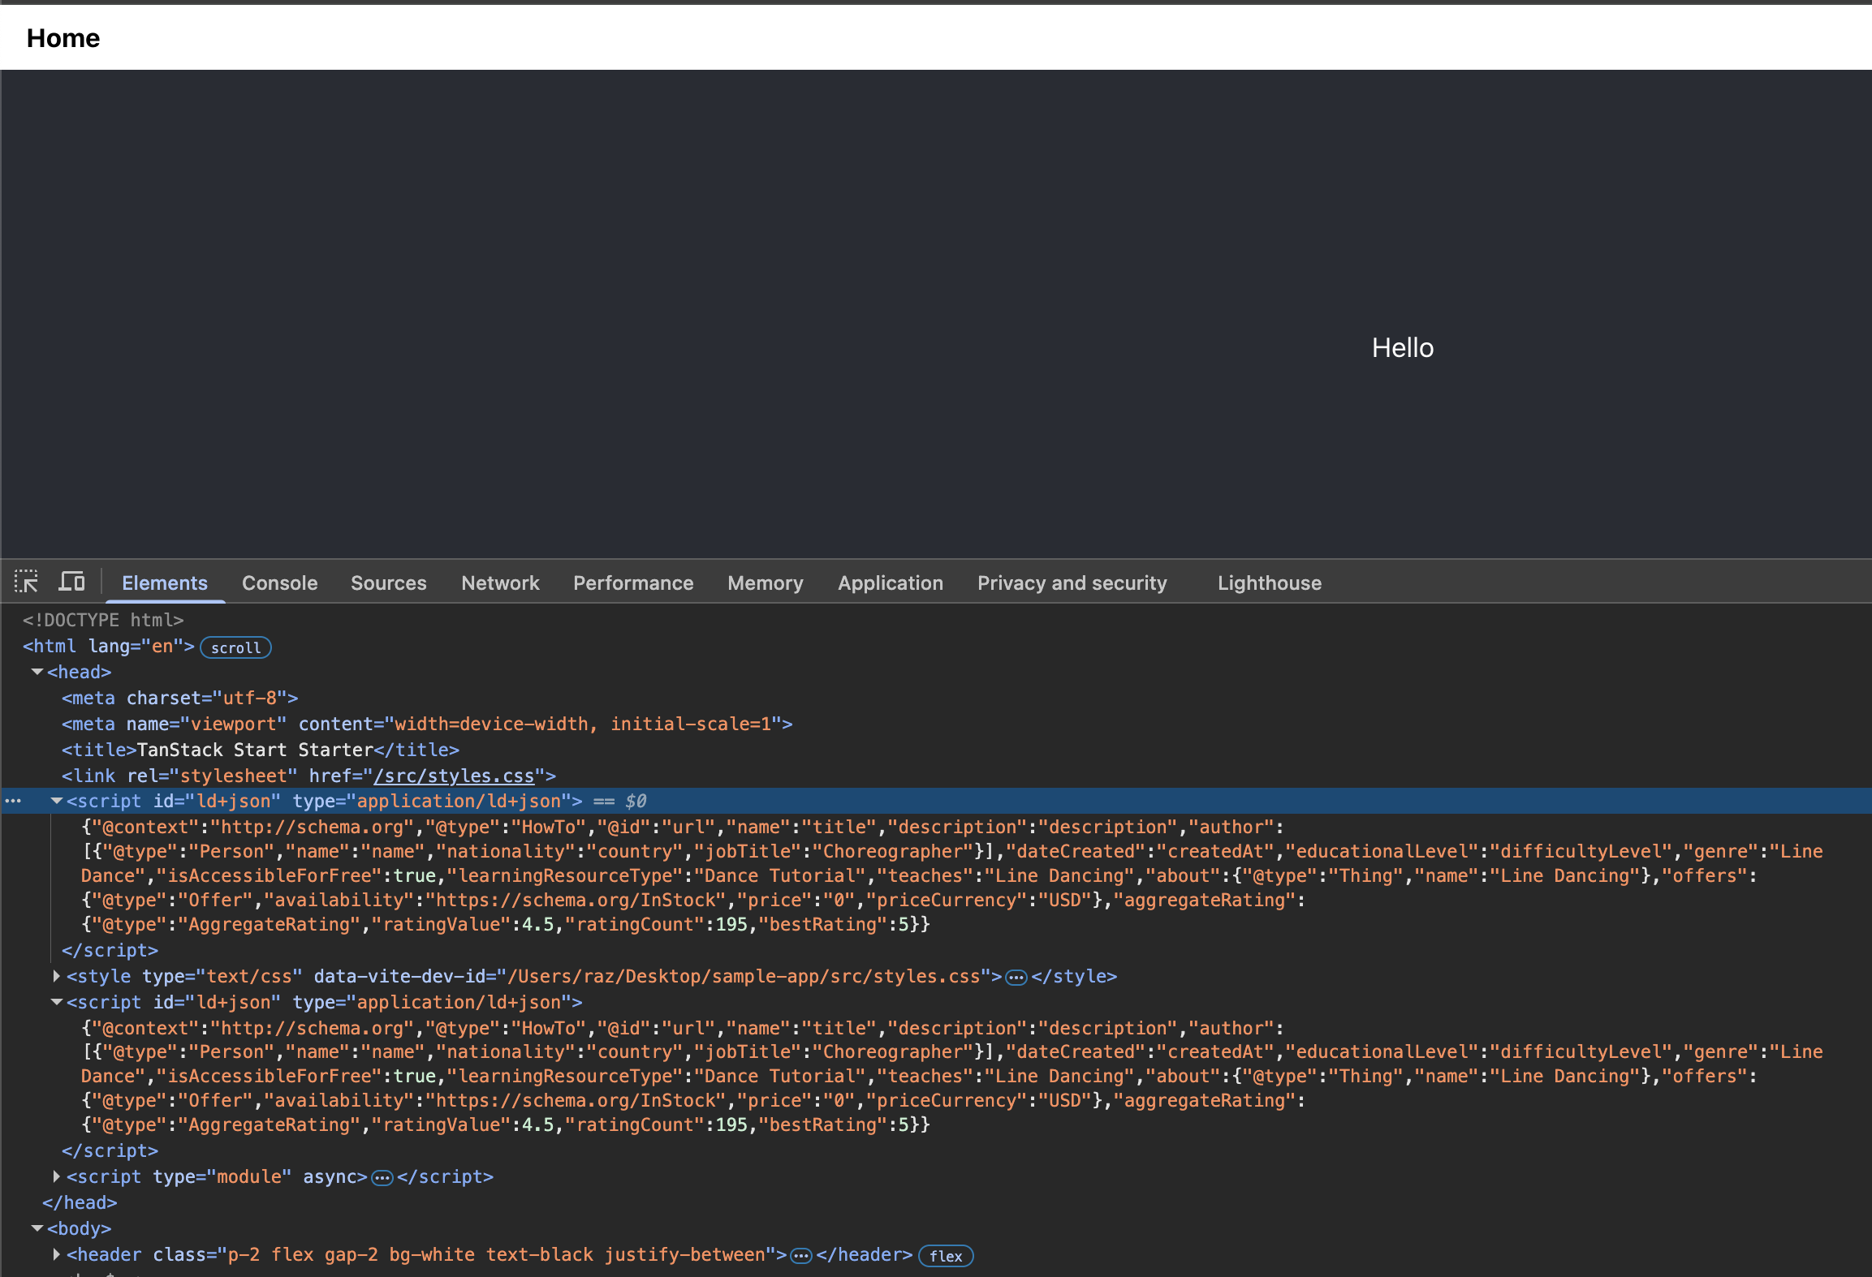
Task: Click the header class attribute value
Action: pyautogui.click(x=496, y=1254)
